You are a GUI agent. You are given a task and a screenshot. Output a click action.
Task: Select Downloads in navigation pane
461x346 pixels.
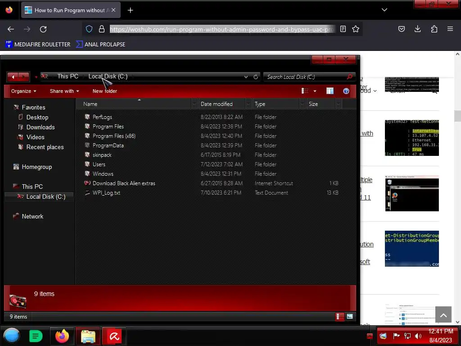point(40,127)
